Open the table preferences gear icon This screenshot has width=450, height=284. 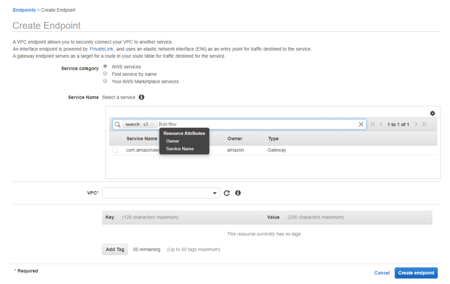(x=433, y=114)
